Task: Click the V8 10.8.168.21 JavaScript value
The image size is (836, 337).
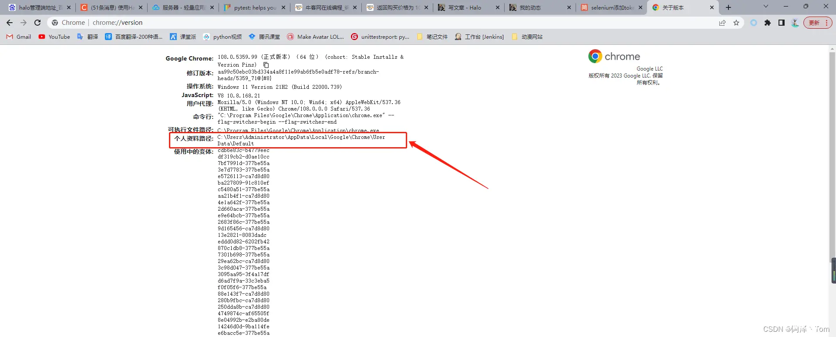Action: (x=239, y=96)
